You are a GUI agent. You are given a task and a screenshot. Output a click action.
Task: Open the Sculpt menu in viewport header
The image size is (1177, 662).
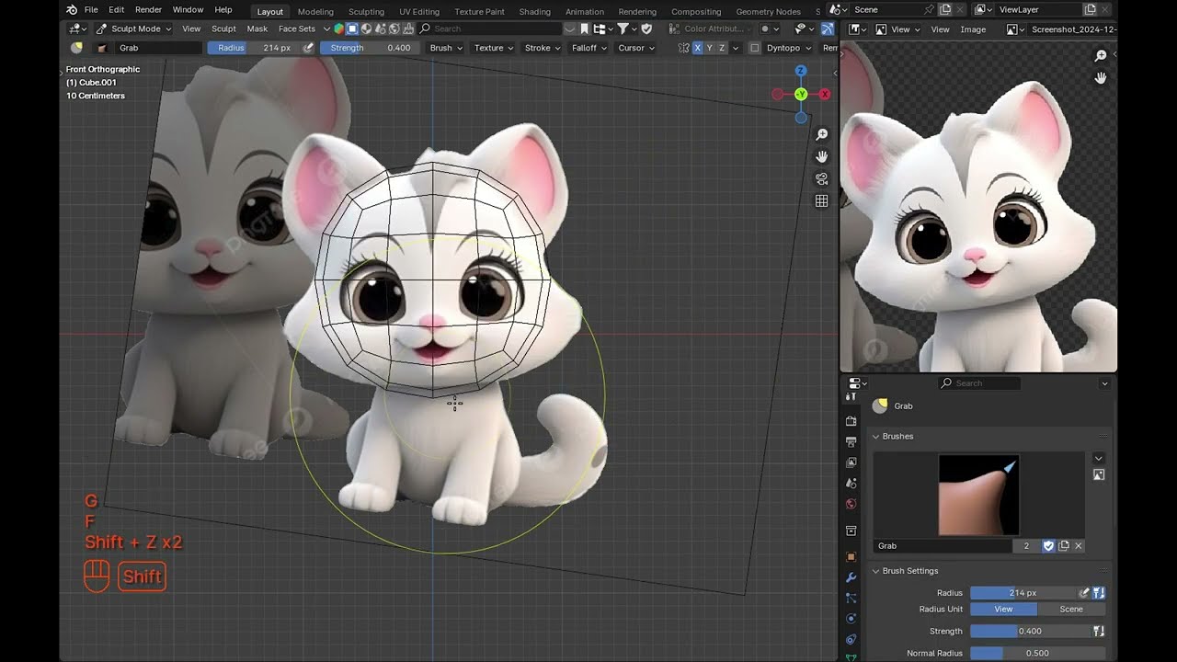coord(223,29)
